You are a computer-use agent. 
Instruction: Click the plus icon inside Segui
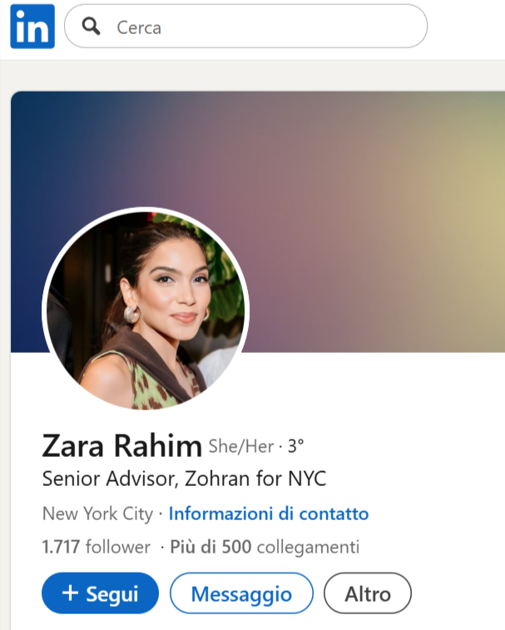click(71, 593)
